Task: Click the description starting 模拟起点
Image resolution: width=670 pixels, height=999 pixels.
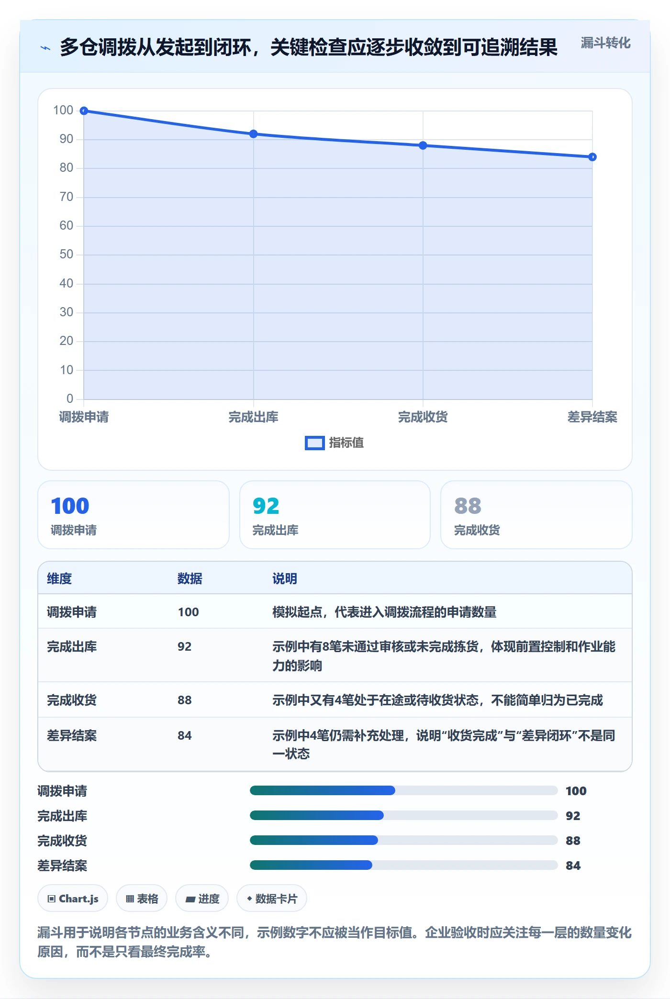Action: (x=384, y=612)
